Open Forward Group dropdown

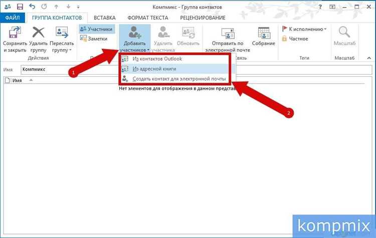tap(62, 39)
